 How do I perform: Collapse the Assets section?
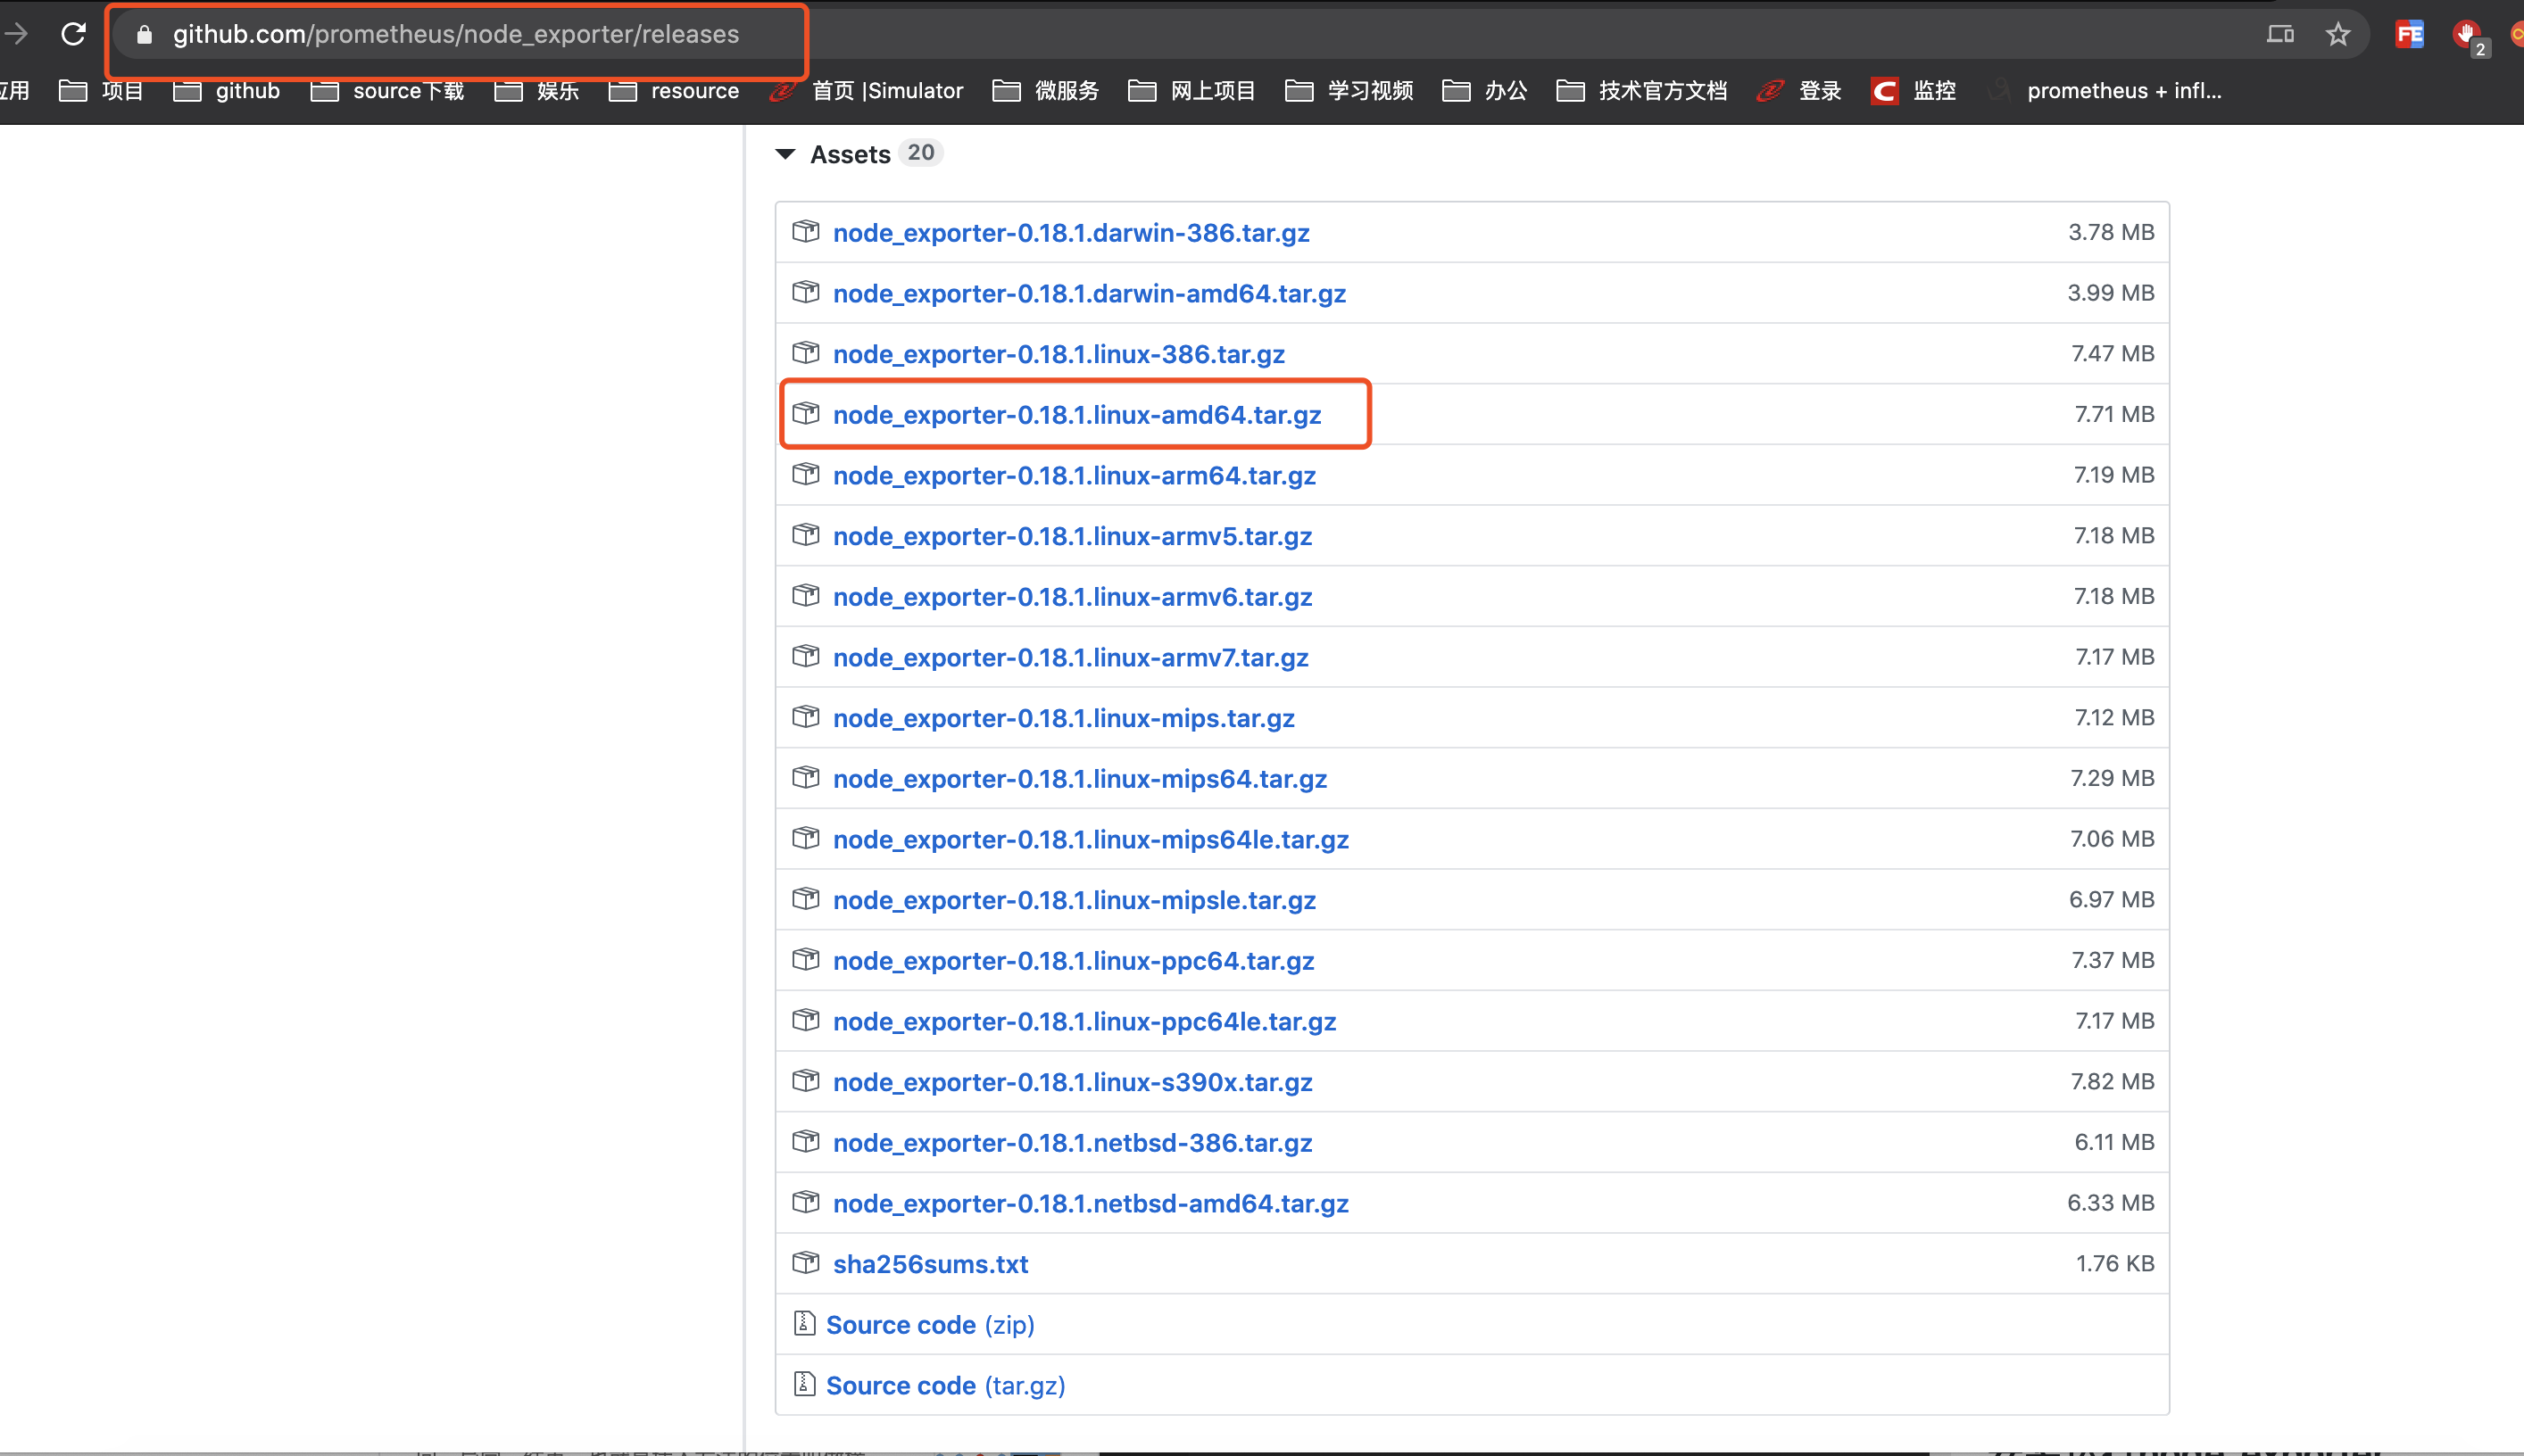tap(786, 154)
